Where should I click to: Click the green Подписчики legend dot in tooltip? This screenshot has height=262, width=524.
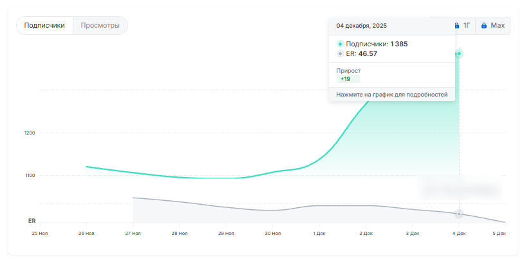pos(340,44)
